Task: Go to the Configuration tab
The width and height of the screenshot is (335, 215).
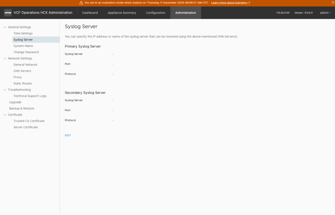Action: point(156,13)
